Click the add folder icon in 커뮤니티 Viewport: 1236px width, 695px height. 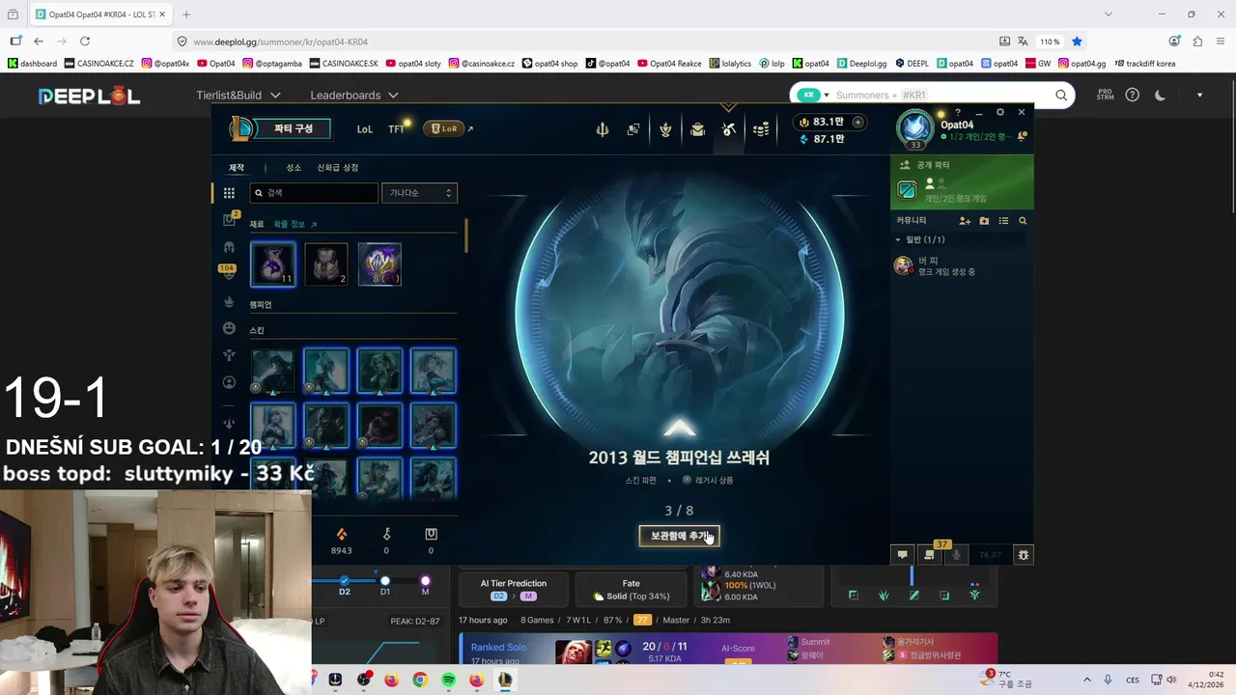coord(984,221)
